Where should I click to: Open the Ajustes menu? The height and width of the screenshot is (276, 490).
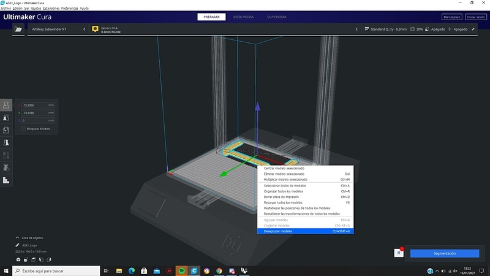[x=36, y=9]
